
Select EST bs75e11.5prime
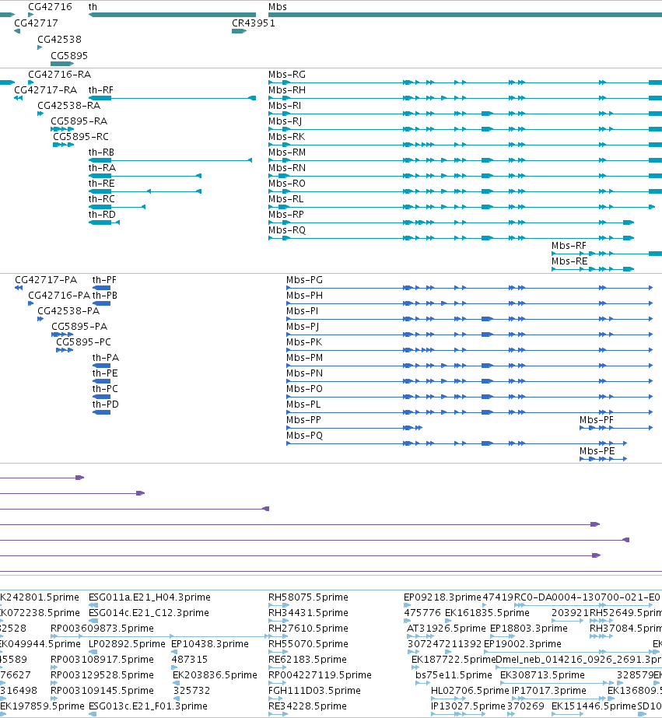tap(454, 675)
